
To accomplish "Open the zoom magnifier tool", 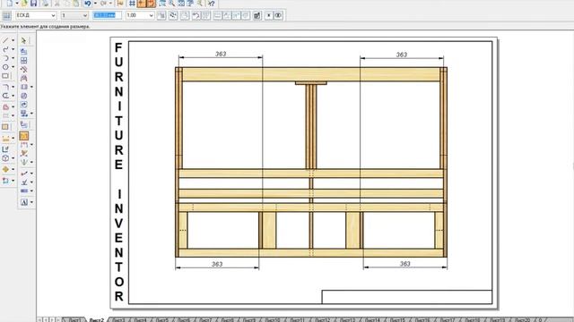I will pos(171,4).
